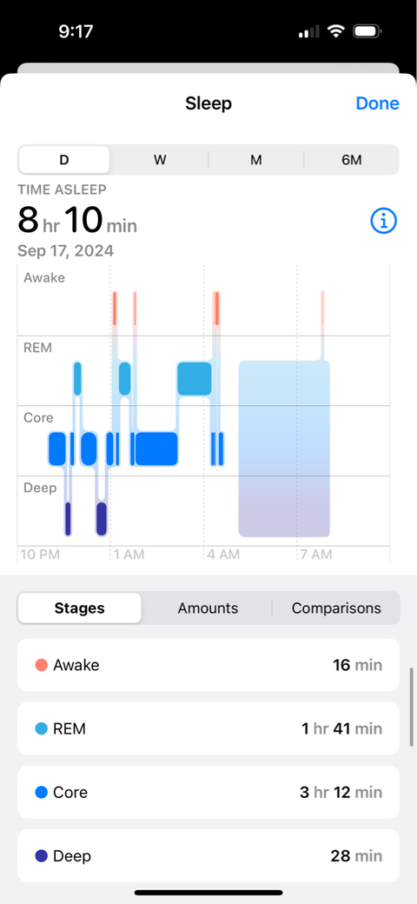Tap the cellular signal bars icon

pos(310,32)
